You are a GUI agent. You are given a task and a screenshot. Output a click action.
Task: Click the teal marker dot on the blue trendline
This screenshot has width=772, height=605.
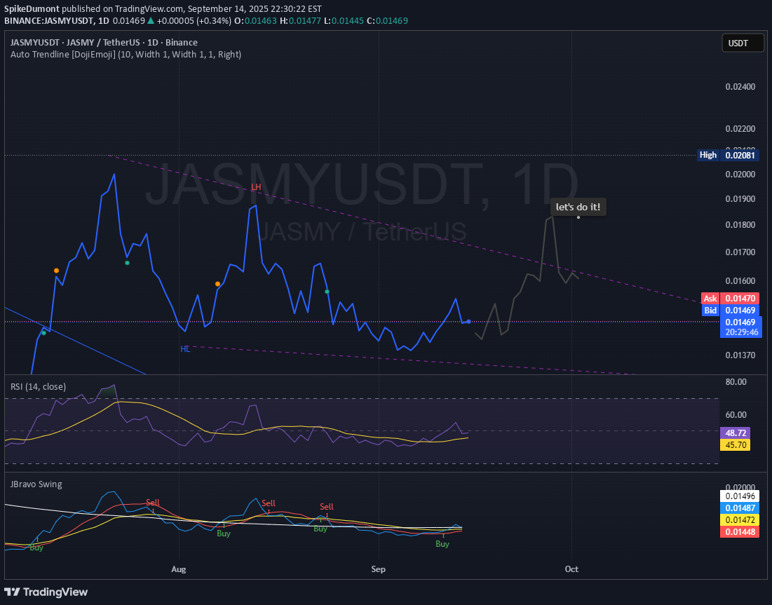(43, 333)
